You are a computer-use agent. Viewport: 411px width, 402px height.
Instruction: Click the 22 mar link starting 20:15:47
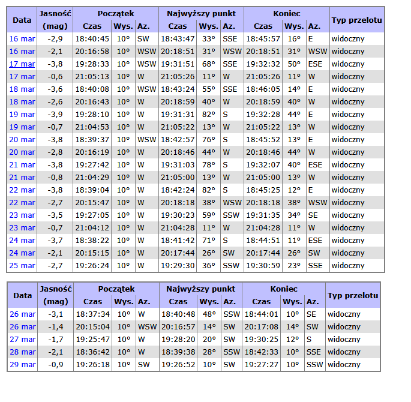(x=22, y=202)
